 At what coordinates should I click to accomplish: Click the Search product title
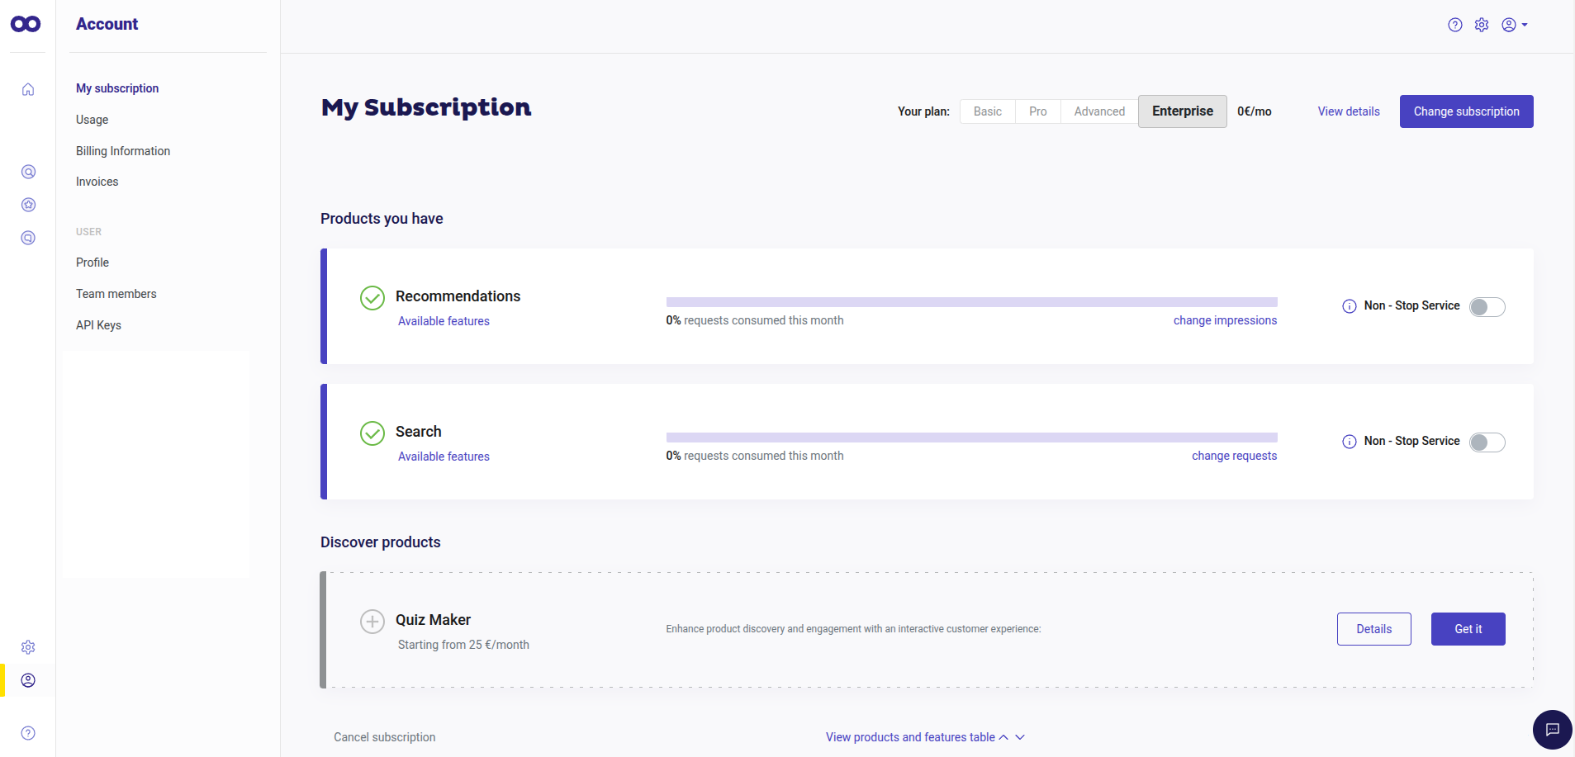[x=418, y=432]
